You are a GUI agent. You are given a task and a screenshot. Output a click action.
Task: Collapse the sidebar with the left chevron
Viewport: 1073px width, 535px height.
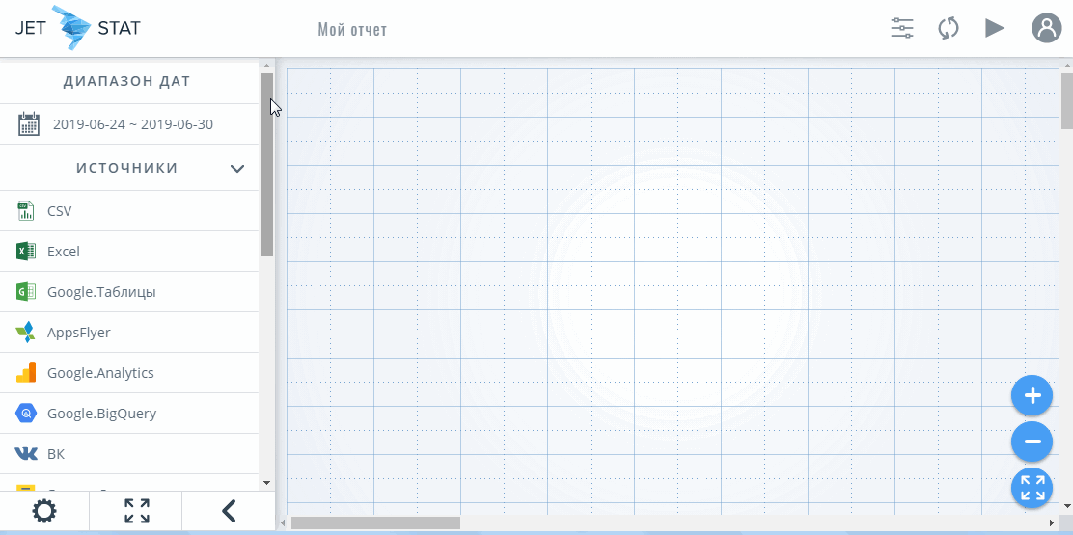[x=229, y=511]
